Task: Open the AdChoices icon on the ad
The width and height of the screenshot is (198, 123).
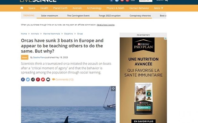Action: tap(166, 39)
